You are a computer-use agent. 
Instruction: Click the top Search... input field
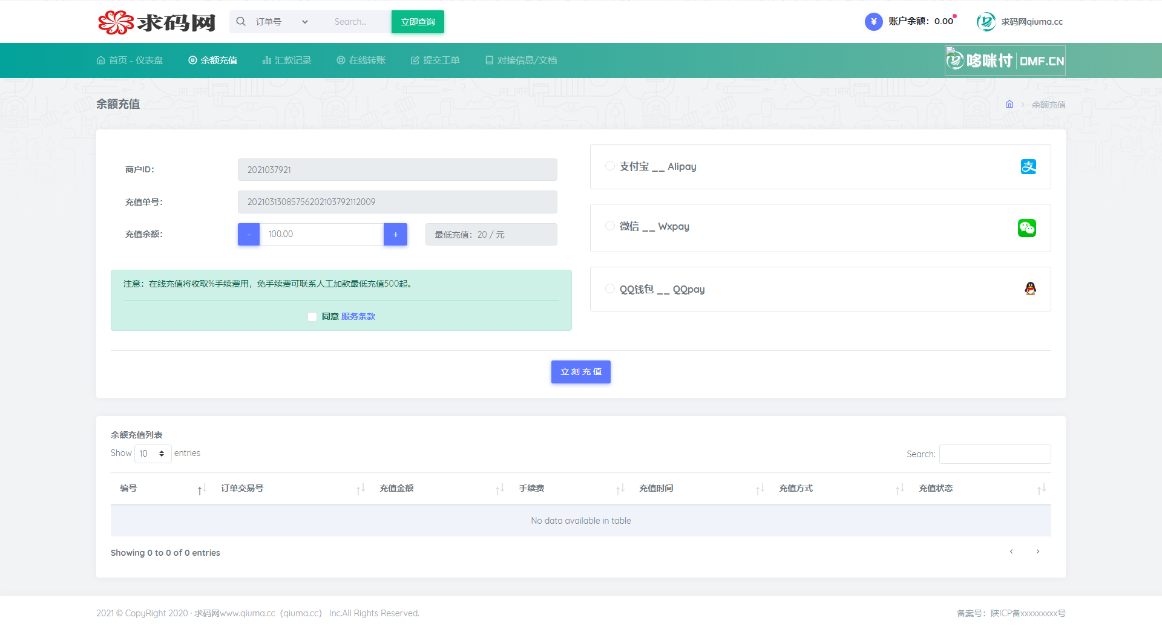pyautogui.click(x=359, y=22)
